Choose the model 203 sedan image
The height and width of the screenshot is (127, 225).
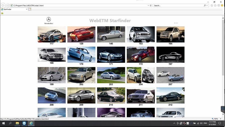click(111, 75)
